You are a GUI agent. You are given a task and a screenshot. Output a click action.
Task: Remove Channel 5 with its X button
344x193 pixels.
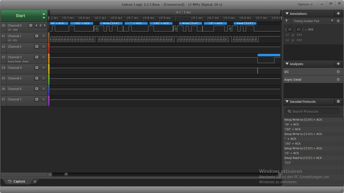(x=44, y=78)
